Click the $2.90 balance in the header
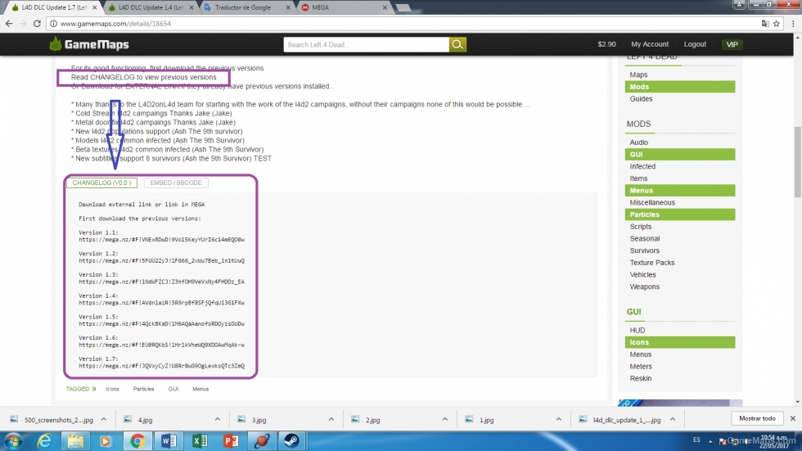Image resolution: width=802 pixels, height=451 pixels. (606, 44)
